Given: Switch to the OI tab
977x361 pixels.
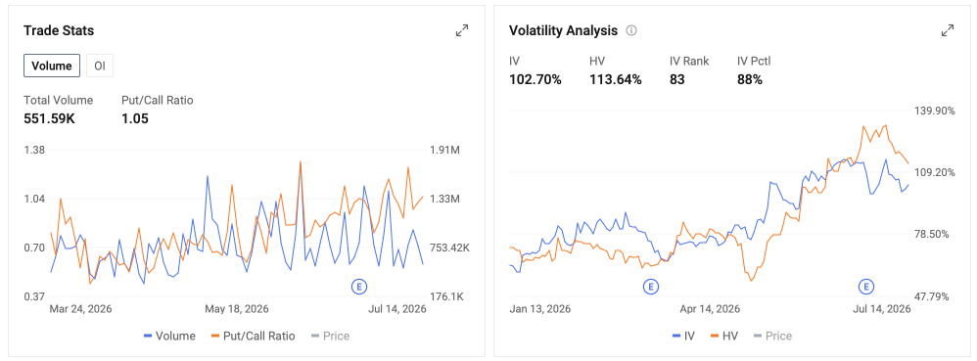Looking at the screenshot, I should pyautogui.click(x=100, y=66).
